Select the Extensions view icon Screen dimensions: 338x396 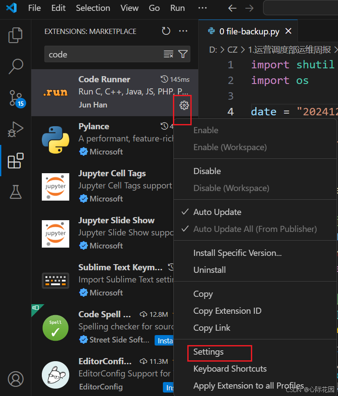point(15,161)
